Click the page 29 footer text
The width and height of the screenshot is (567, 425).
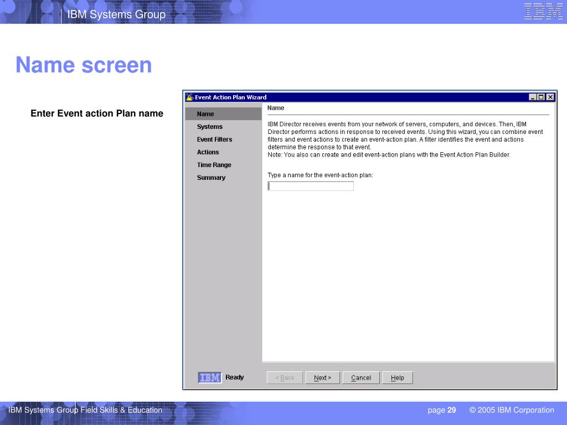(441, 410)
